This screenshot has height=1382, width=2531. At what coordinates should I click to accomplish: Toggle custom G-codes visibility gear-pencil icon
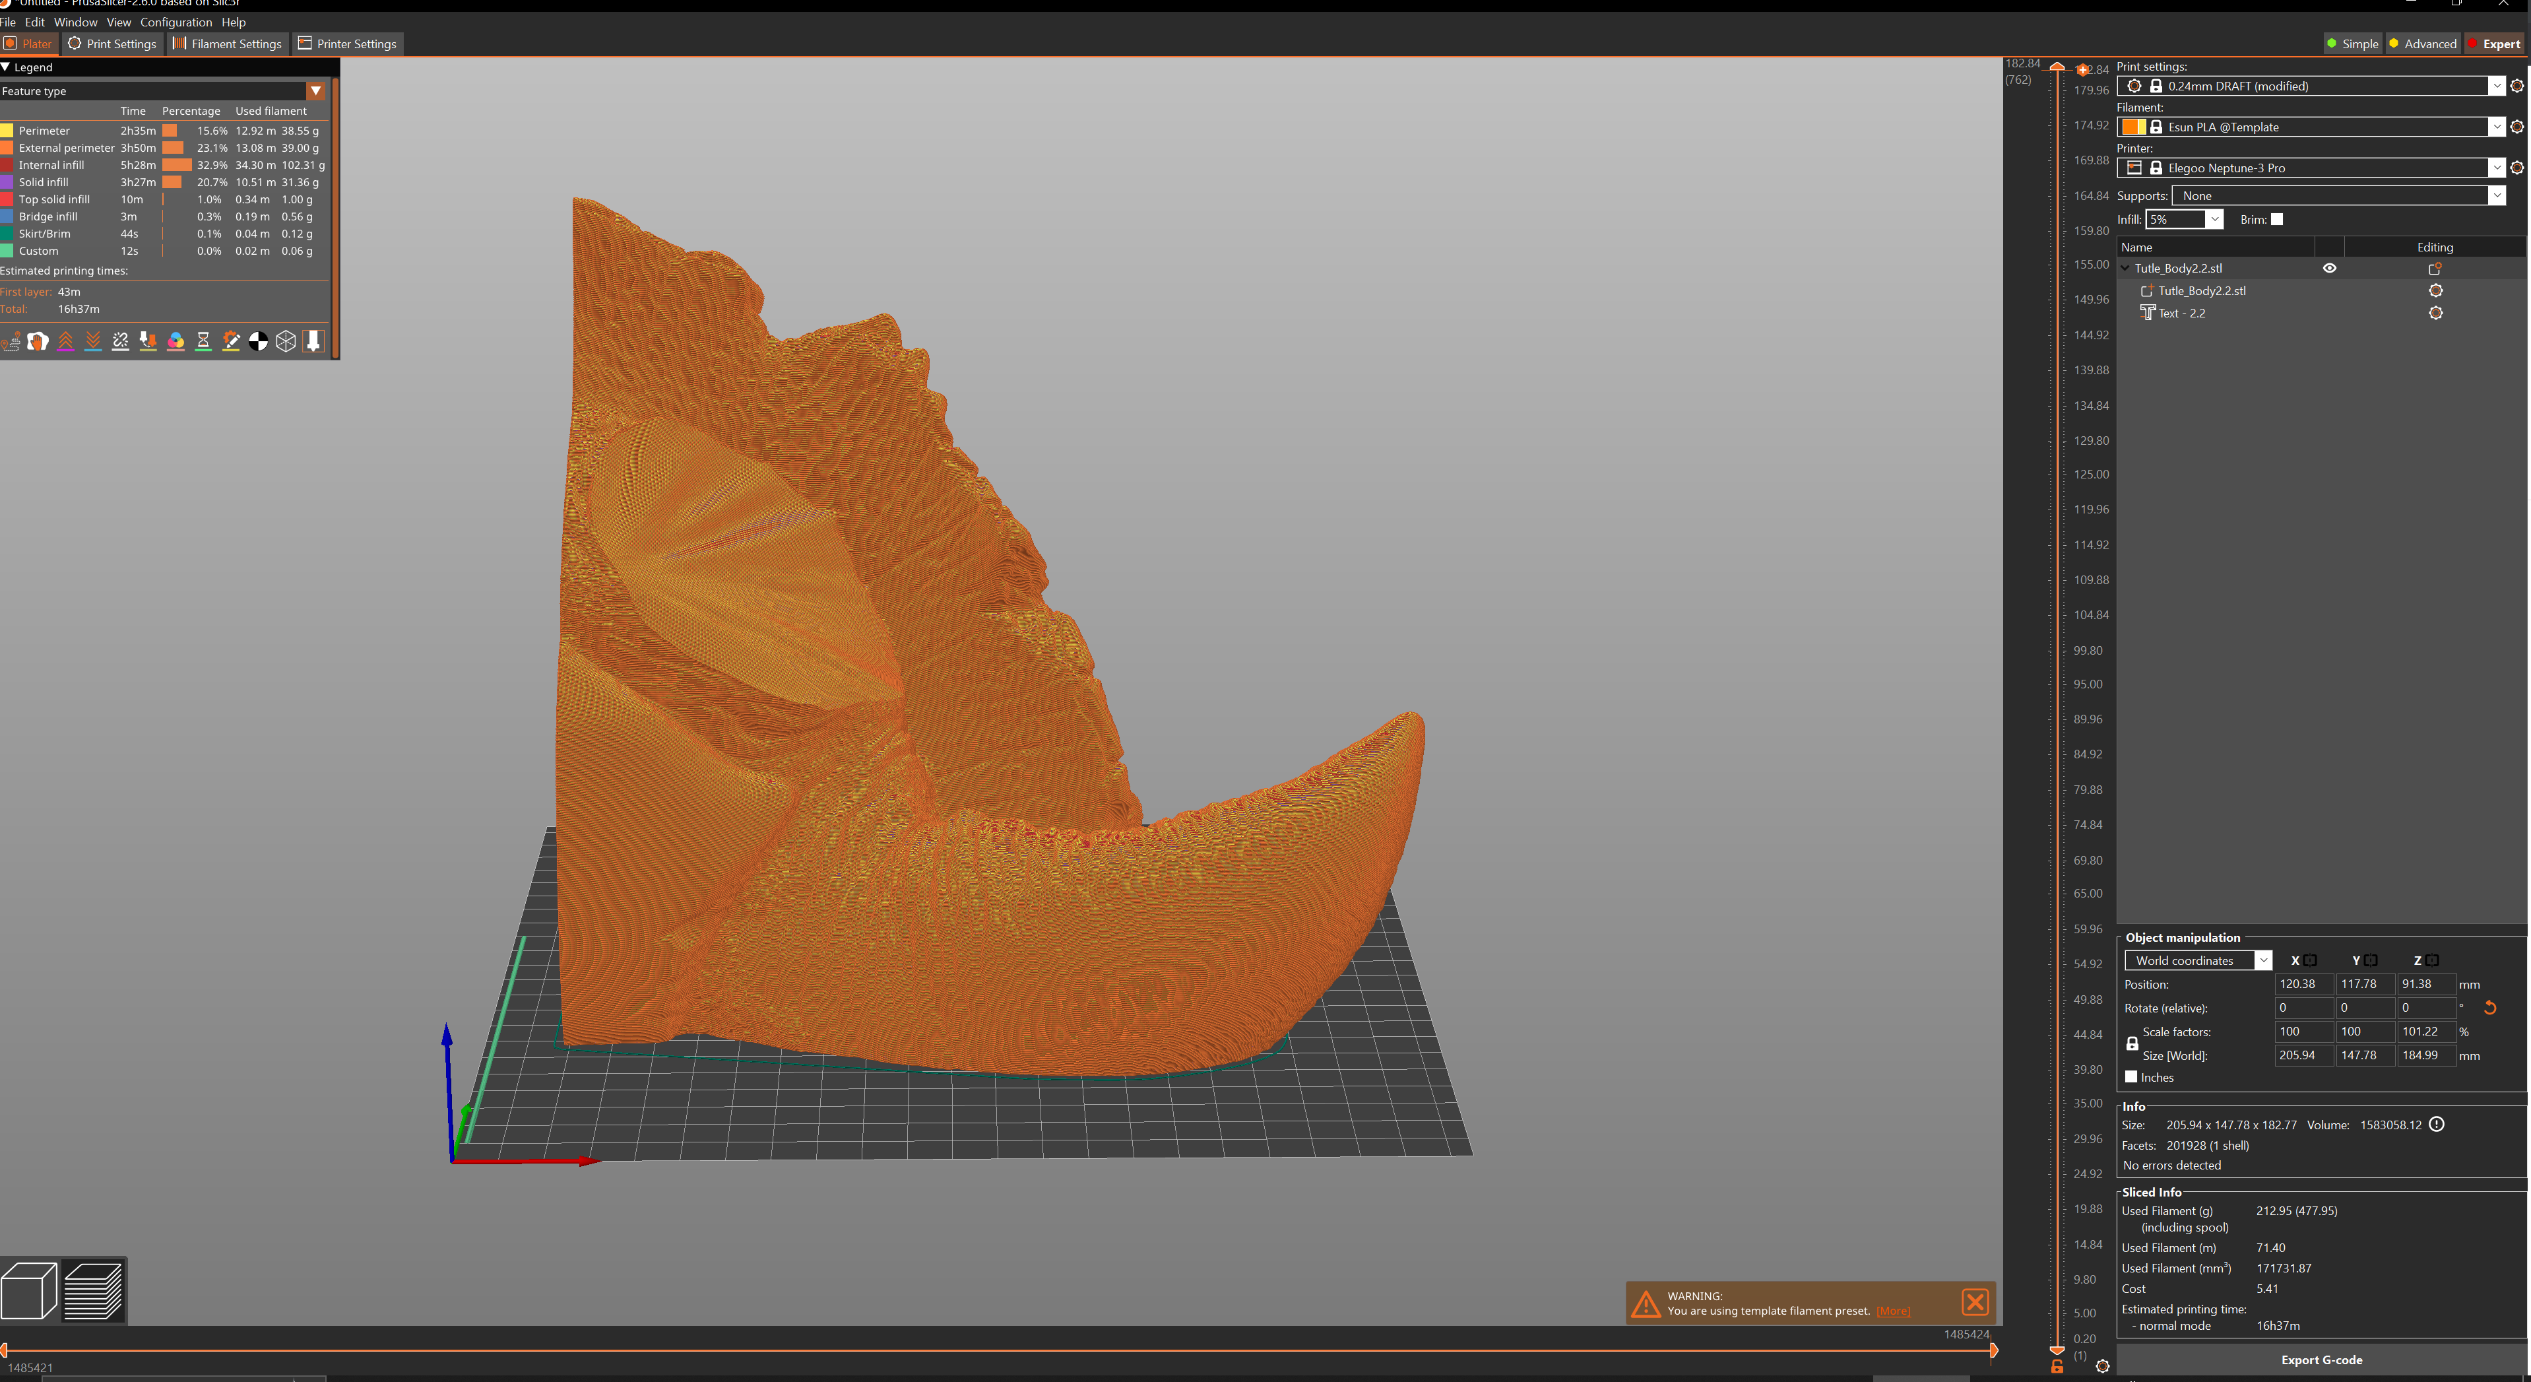pyautogui.click(x=231, y=341)
